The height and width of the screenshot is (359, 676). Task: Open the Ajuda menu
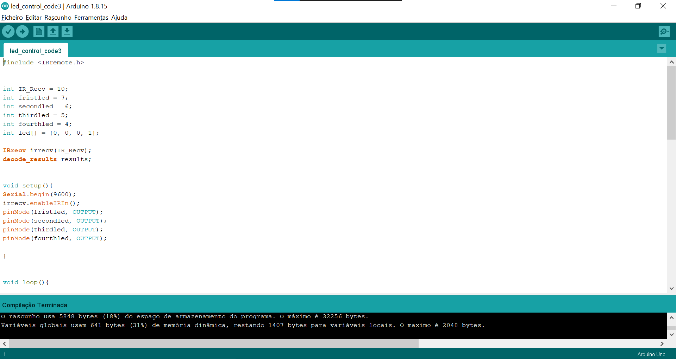(119, 18)
